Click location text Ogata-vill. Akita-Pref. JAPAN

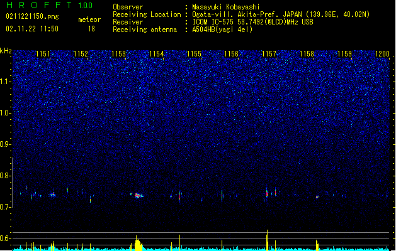pos(247,14)
